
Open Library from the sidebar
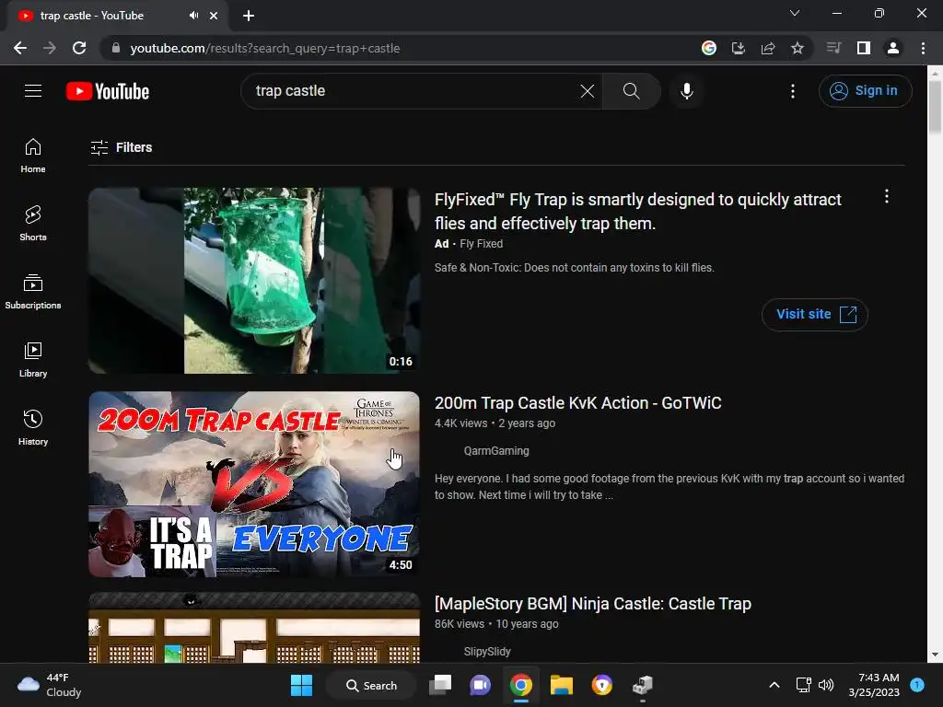pos(33,360)
